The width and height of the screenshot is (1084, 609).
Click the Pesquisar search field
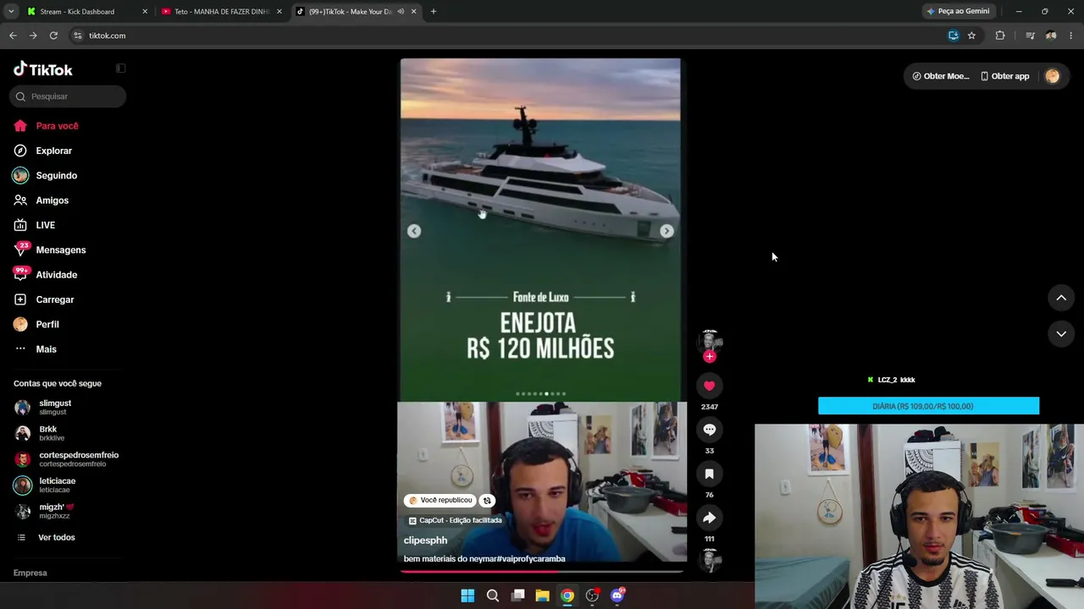68,96
